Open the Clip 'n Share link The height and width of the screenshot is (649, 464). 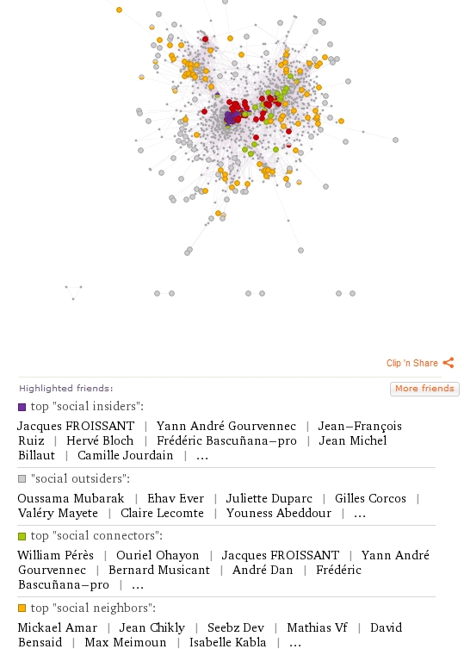(411, 363)
